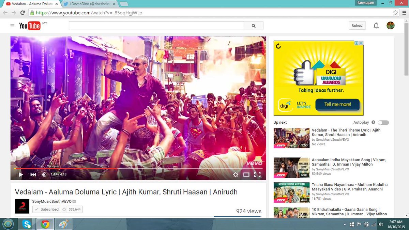The height and width of the screenshot is (230, 409).
Task: Go to the YouTube home logo
Action: coord(30,26)
